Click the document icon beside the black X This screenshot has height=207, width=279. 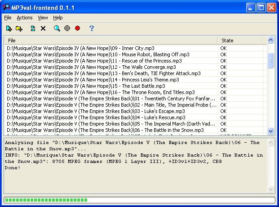[33, 28]
